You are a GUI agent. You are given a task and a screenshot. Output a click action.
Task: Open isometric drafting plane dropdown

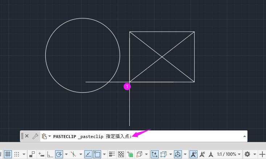(81, 154)
